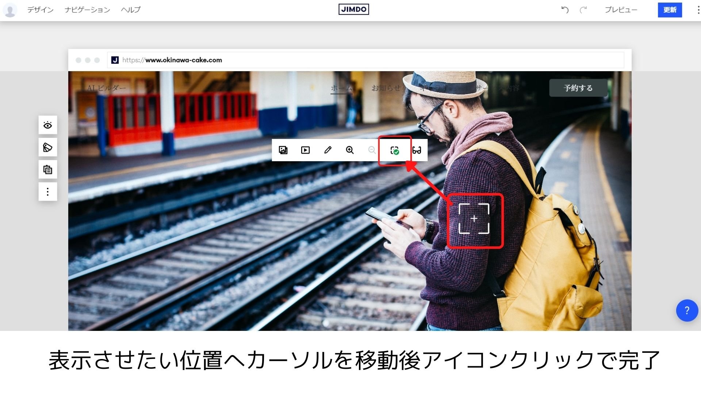Click the glasses icon in image toolbar
This screenshot has width=701, height=394.
pyautogui.click(x=417, y=150)
